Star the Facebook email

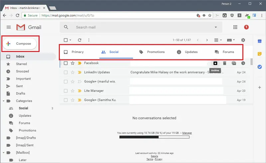tap(72, 63)
